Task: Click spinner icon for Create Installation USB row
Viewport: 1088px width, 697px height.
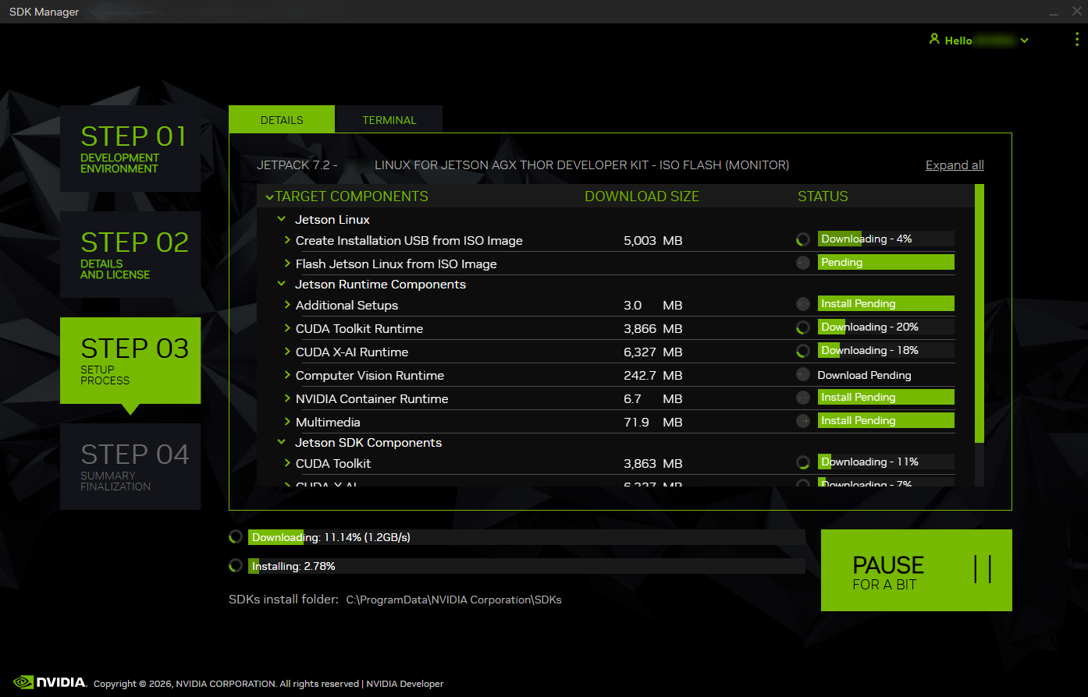Action: [x=802, y=239]
